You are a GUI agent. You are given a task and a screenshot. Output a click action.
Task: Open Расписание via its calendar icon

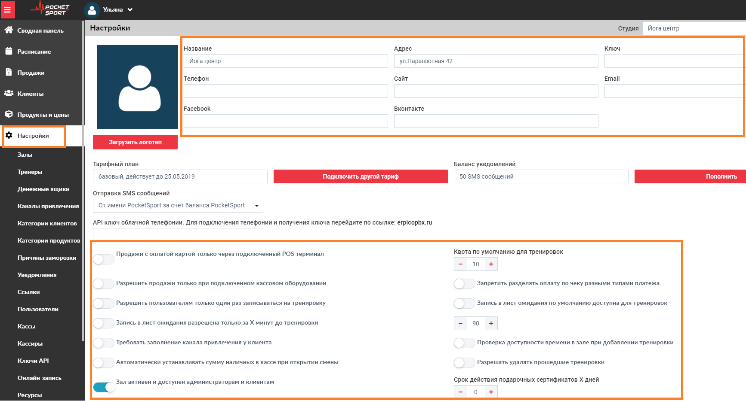9,51
